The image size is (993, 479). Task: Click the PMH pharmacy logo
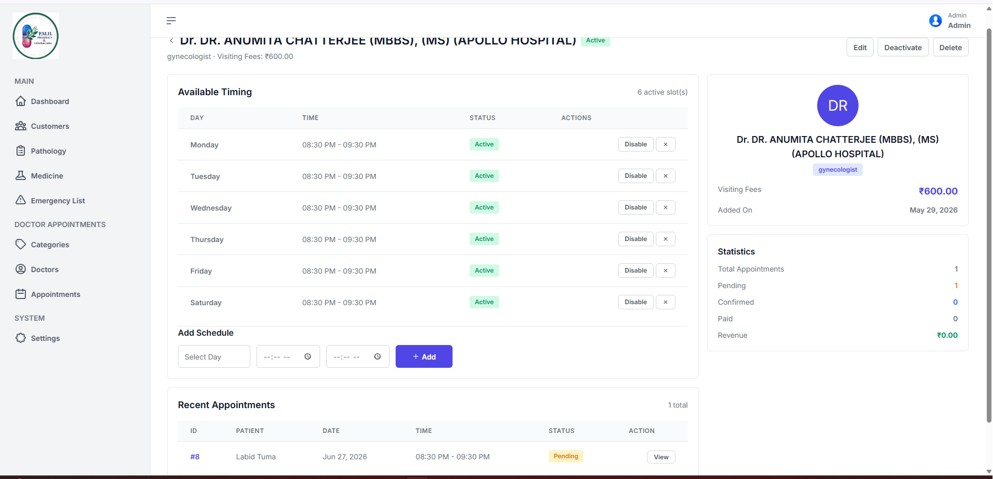coord(36,36)
